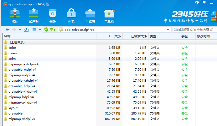Click the 添加 (Add) toolbar icon
217x126 pixels.
pos(15,16)
